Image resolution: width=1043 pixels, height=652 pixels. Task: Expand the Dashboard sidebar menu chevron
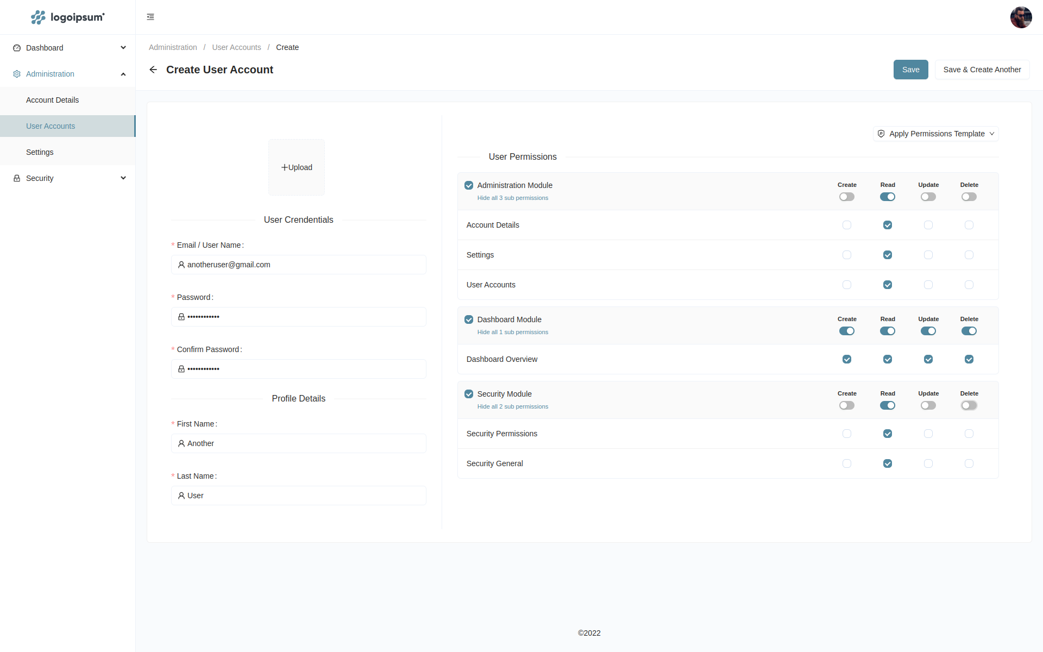123,48
